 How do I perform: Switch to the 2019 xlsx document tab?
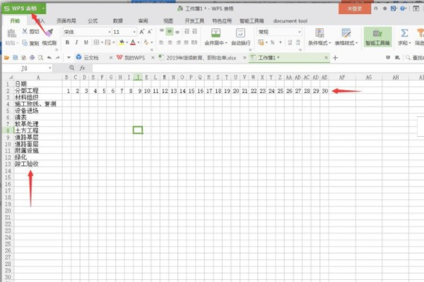[201, 58]
